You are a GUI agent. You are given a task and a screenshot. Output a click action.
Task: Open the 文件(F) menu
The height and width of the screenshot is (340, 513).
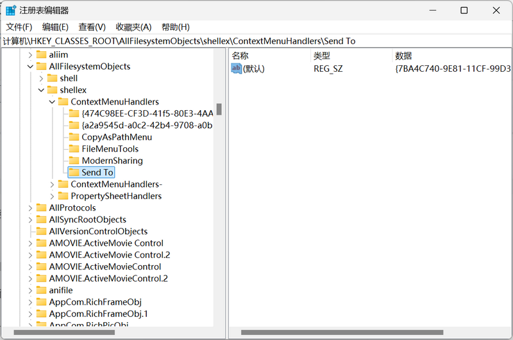[19, 27]
